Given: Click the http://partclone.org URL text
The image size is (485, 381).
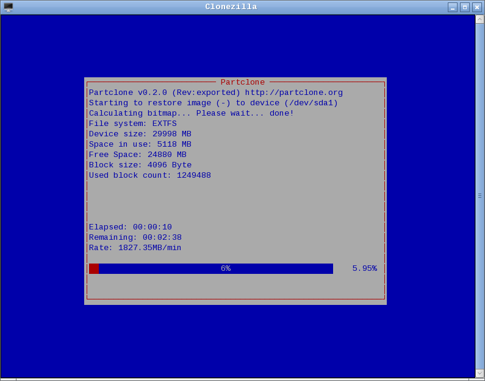Looking at the screenshot, I should coord(294,93).
